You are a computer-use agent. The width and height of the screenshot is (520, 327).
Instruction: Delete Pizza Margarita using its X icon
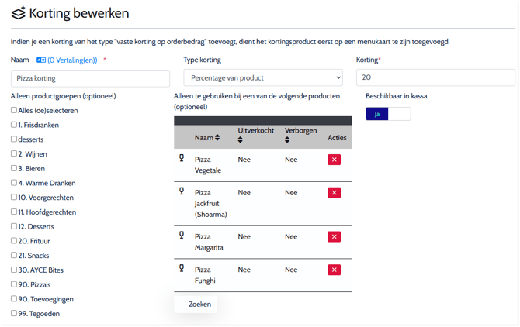pyautogui.click(x=334, y=237)
